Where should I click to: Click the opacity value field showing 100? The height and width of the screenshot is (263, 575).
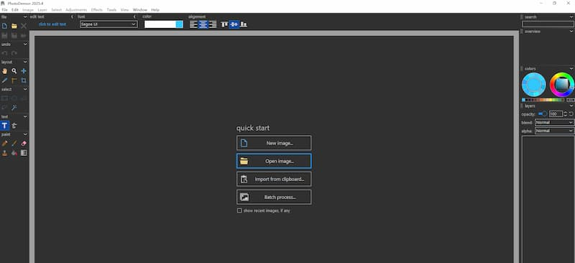tap(556, 114)
